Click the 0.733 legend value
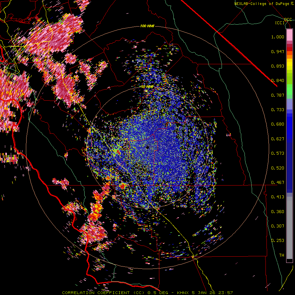 coord(278,110)
